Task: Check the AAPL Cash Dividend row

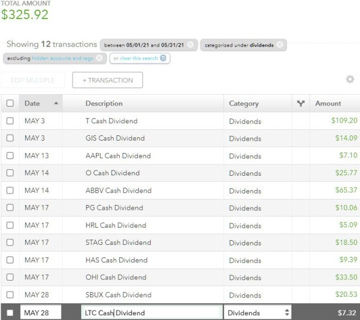Action: [x=10, y=156]
